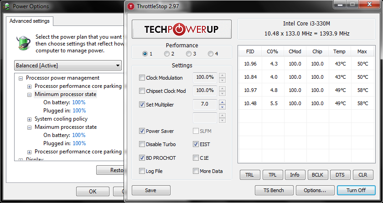Click the TechPowerUp logo banner
The height and width of the screenshot is (203, 383).
[181, 29]
